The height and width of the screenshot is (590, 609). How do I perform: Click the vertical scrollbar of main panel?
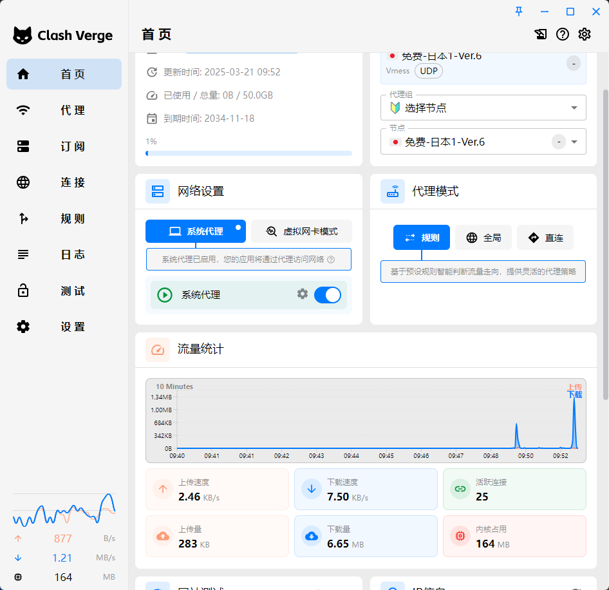[x=605, y=245]
